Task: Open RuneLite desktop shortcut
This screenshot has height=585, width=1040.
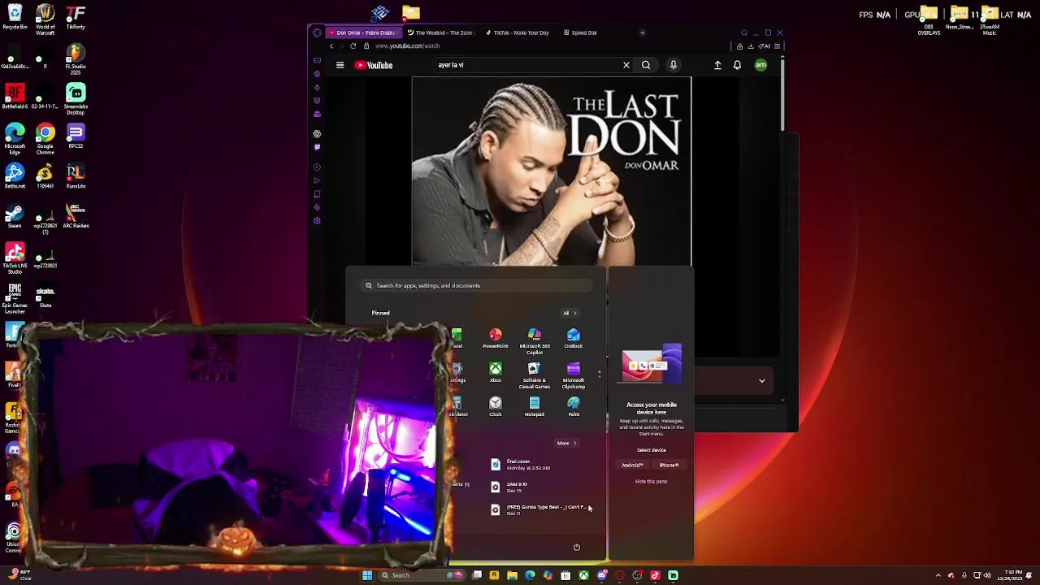Action: tap(76, 176)
